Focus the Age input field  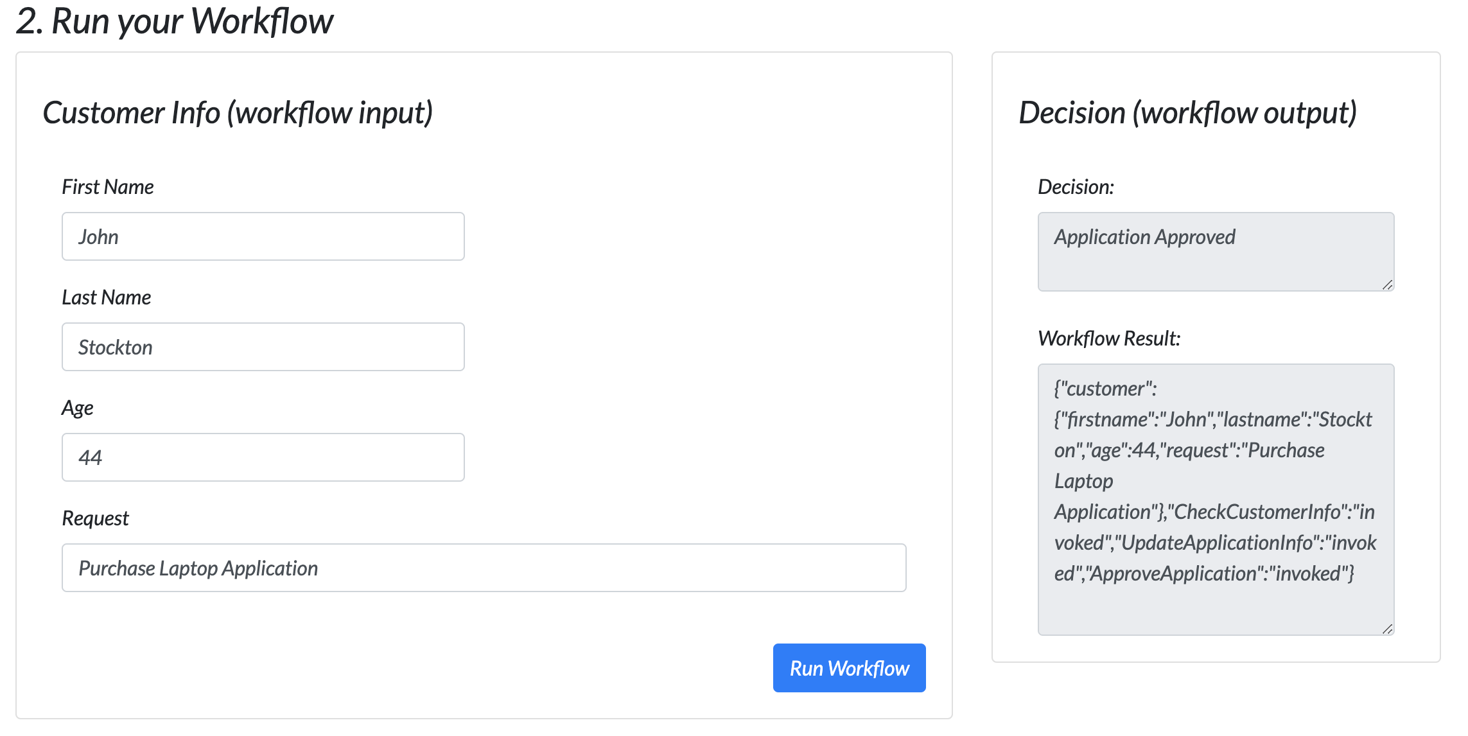click(x=263, y=457)
